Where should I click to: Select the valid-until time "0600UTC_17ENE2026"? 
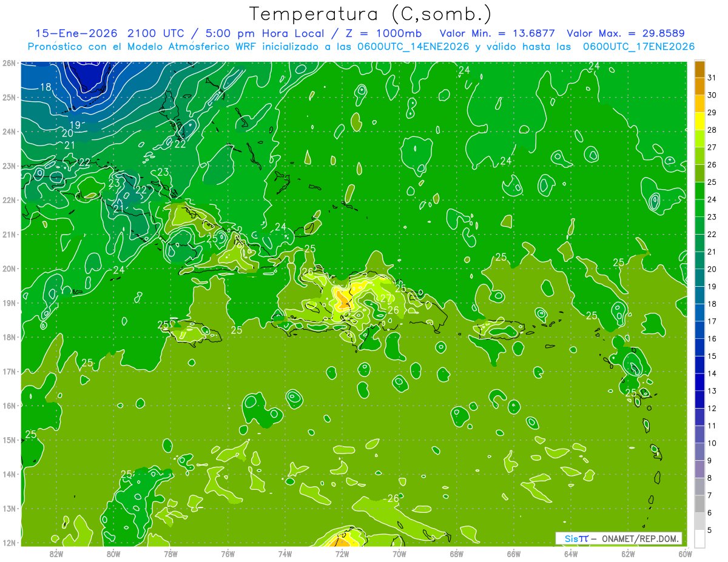click(639, 47)
